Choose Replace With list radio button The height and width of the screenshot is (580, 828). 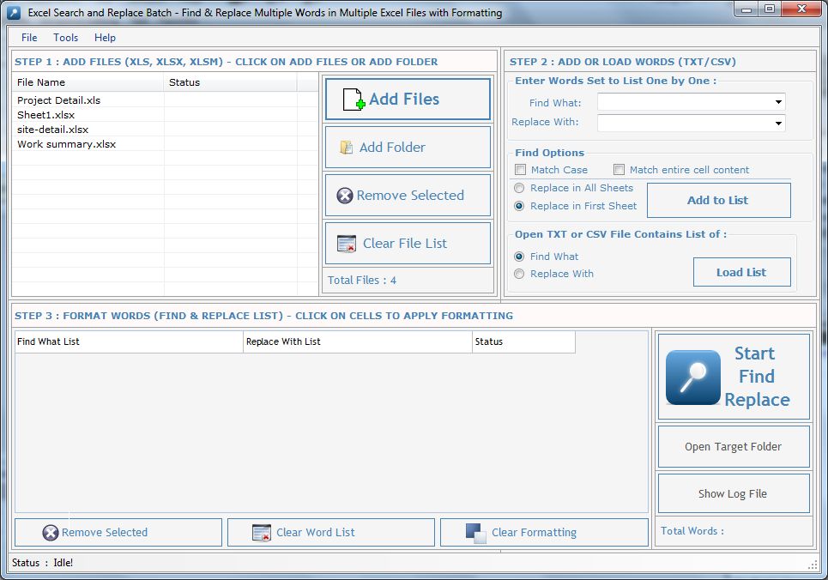click(519, 274)
